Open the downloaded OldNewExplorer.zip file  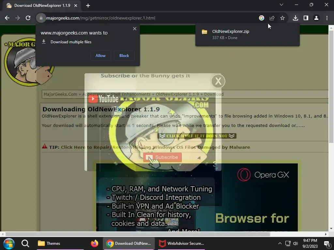coord(231,32)
